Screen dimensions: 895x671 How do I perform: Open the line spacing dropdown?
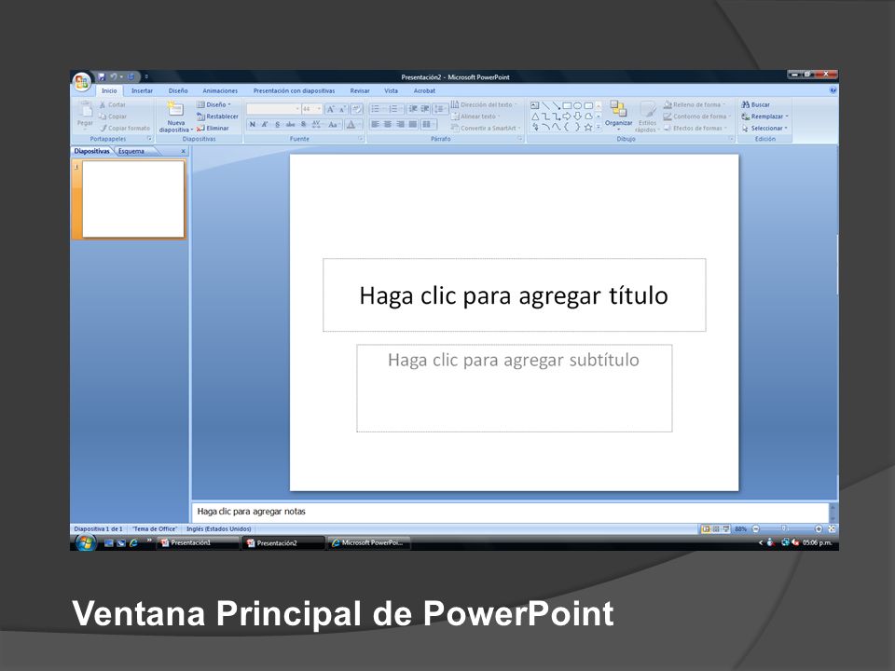(440, 109)
